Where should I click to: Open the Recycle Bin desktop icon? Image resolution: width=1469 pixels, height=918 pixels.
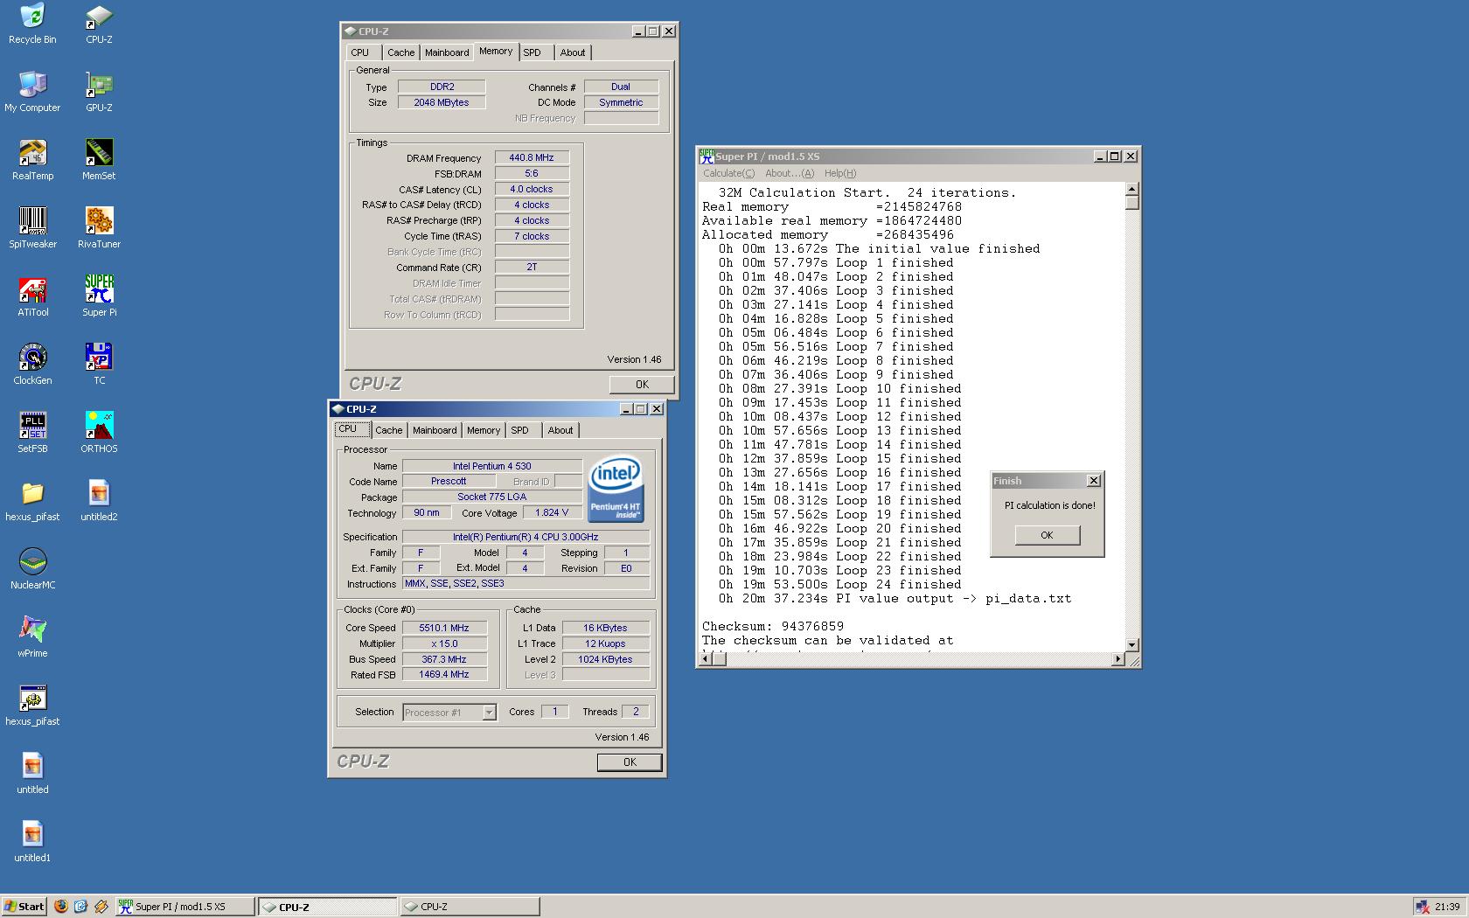point(32,24)
